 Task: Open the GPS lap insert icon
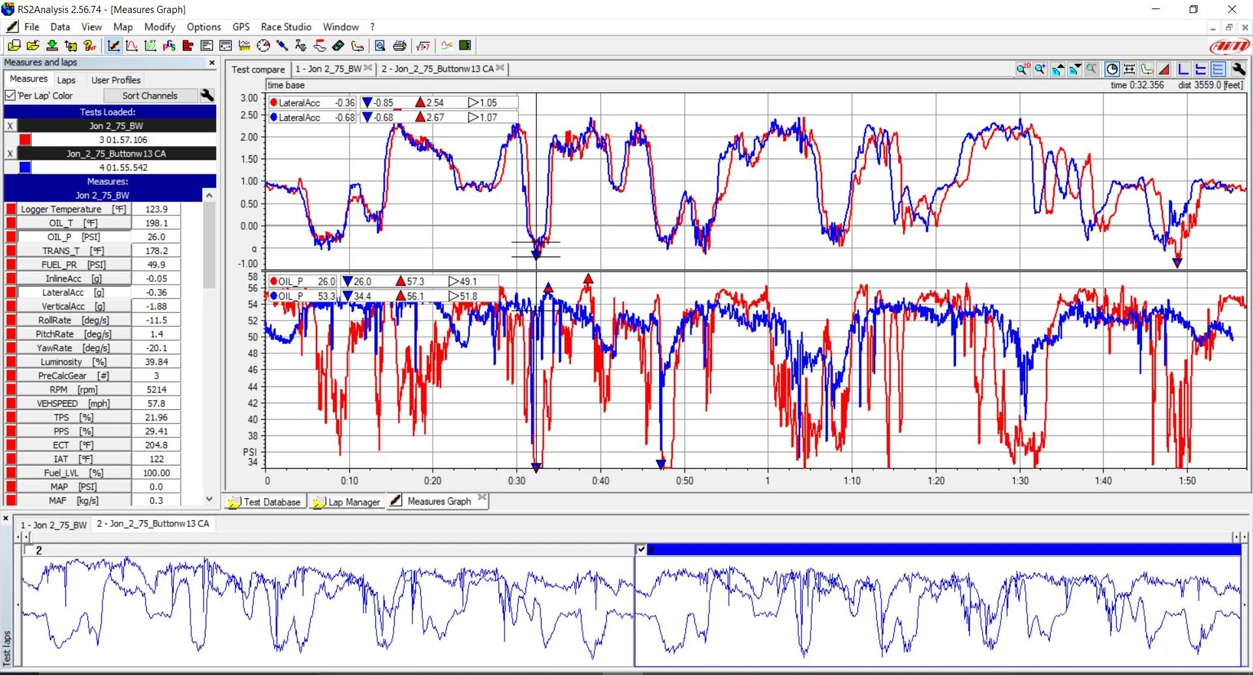tap(169, 45)
